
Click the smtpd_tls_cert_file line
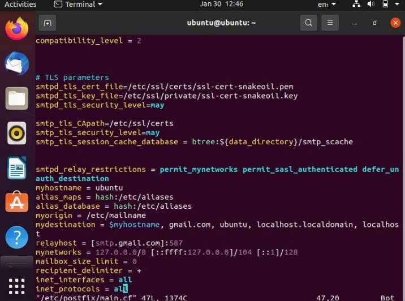click(165, 87)
